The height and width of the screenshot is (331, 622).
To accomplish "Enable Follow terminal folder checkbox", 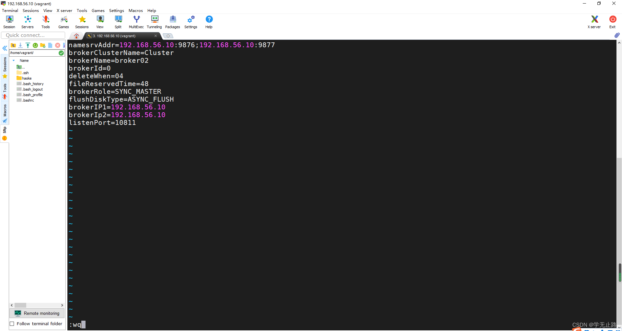I will [x=12, y=324].
